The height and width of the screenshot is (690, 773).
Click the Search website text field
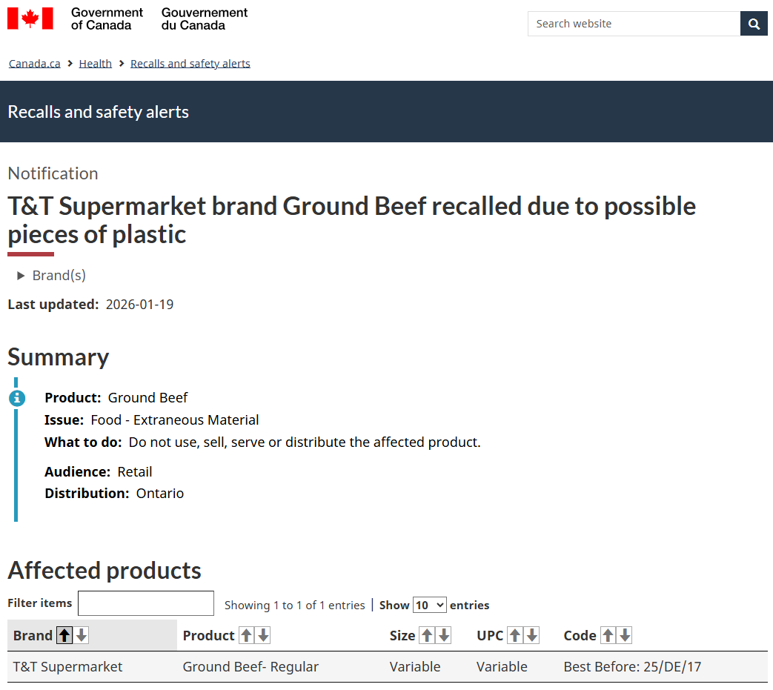click(634, 24)
